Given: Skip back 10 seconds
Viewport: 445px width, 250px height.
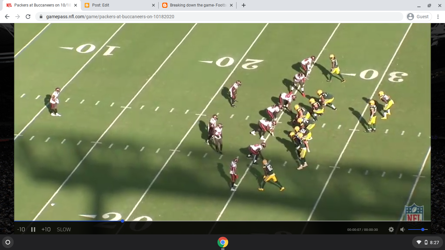Looking at the screenshot, I should 21,229.
